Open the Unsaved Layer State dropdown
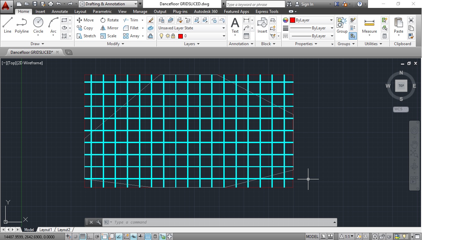 coord(191,28)
